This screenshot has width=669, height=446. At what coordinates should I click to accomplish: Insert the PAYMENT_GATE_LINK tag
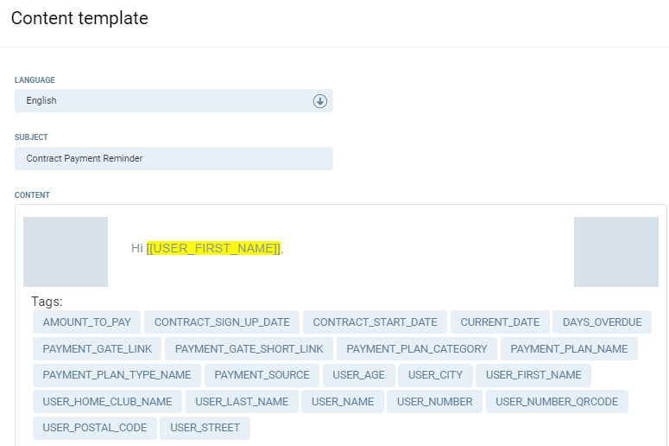pos(98,349)
